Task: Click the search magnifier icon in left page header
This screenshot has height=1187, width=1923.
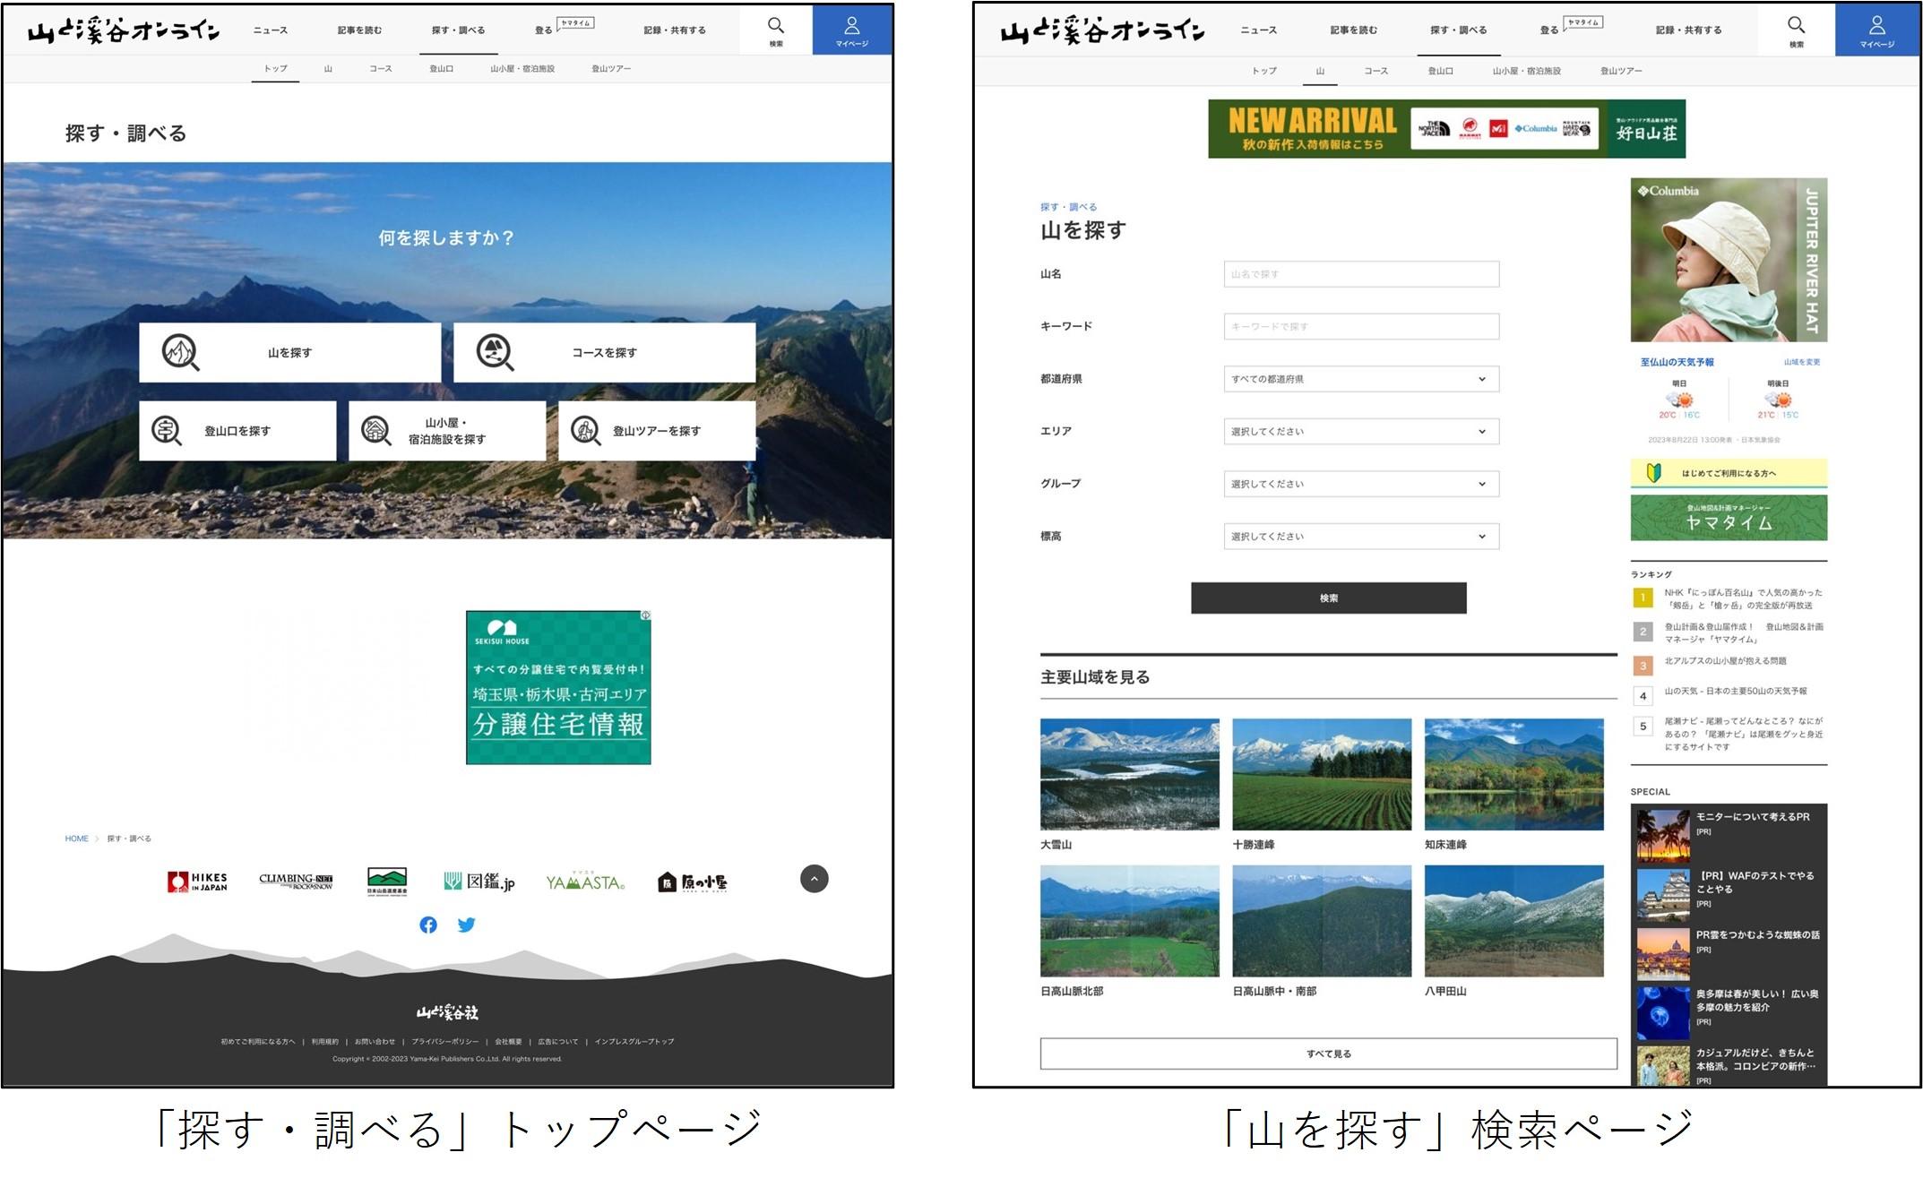Action: tap(776, 26)
